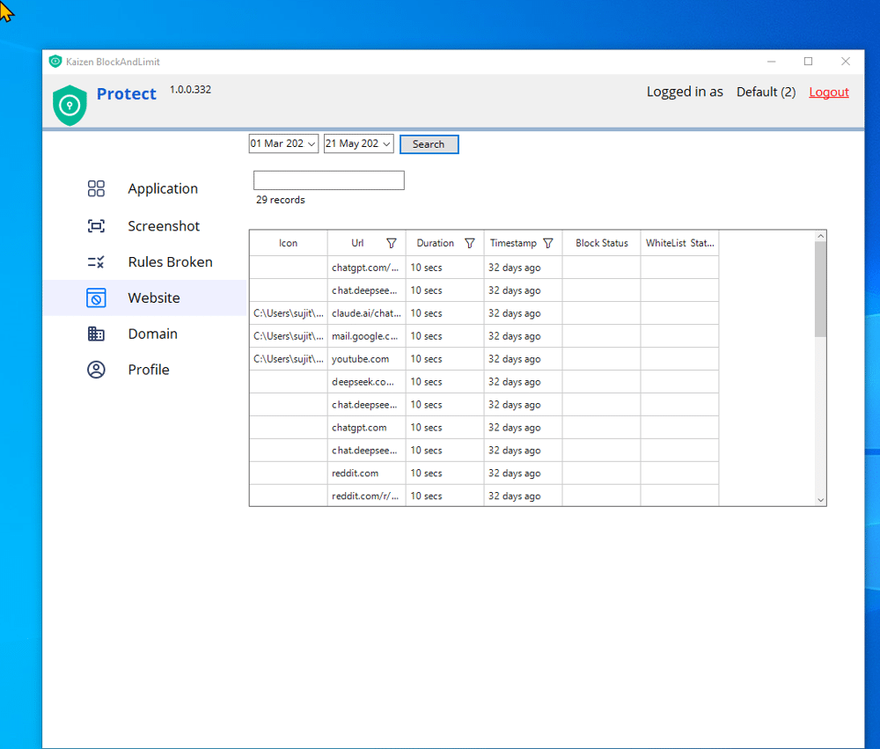The width and height of the screenshot is (880, 749).
Task: Click the Profile person icon in sidebar
Action: 96,370
